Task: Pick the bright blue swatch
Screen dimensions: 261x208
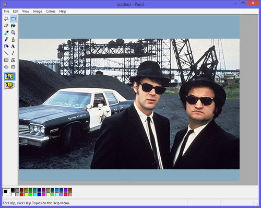Action: click(39, 194)
